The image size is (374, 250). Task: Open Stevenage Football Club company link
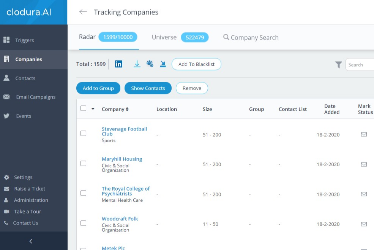pyautogui.click(x=124, y=131)
